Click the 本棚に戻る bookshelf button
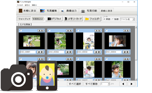This screenshot has width=152, height=93. (x=27, y=11)
